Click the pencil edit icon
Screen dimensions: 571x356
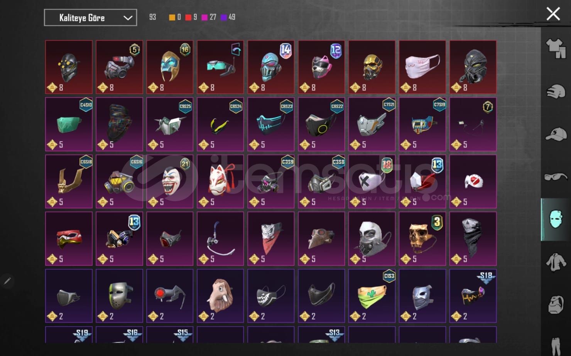7,281
